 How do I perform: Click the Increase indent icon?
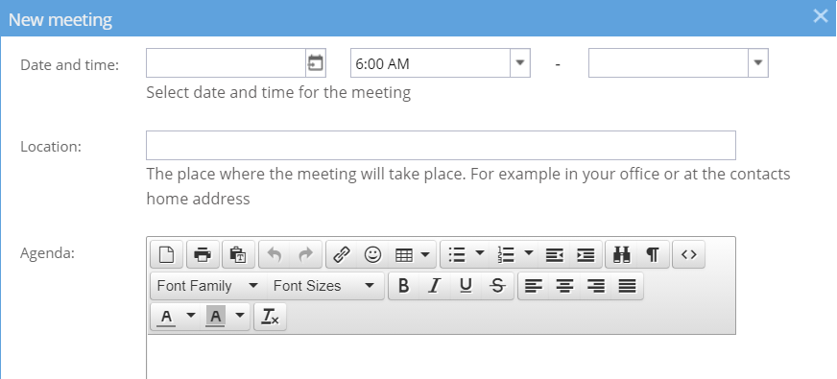pos(586,255)
